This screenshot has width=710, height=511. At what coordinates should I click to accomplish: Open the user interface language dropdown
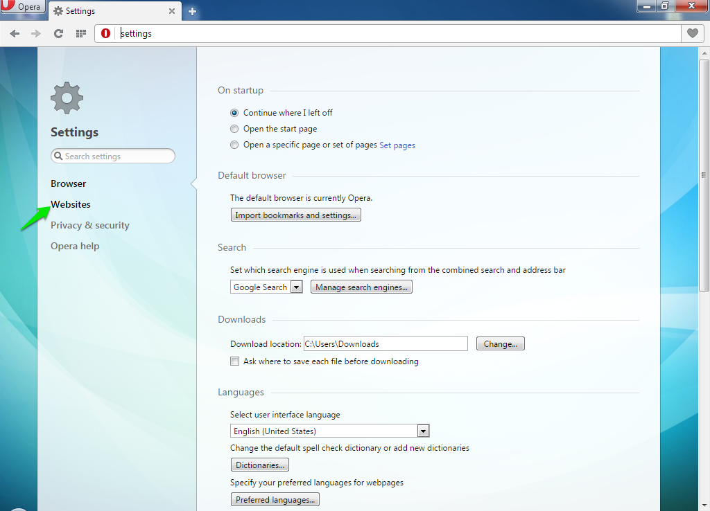[423, 431]
